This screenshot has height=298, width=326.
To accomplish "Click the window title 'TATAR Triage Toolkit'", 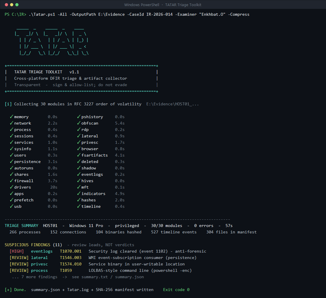I will point(183,5).
